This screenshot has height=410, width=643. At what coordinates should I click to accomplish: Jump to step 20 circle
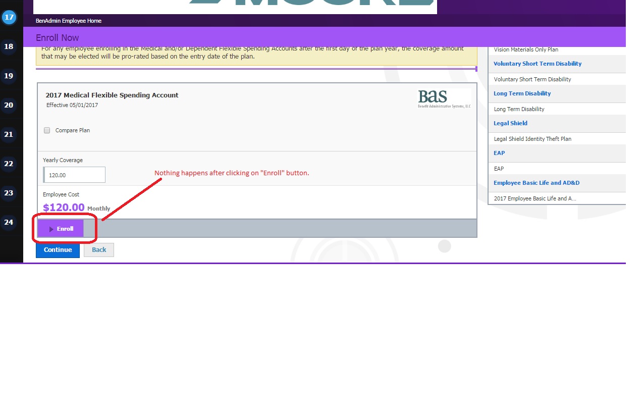tap(9, 106)
